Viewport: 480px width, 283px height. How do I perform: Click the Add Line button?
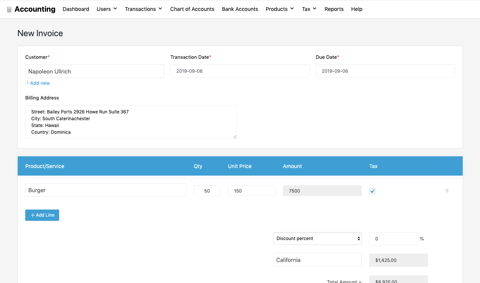(x=42, y=215)
